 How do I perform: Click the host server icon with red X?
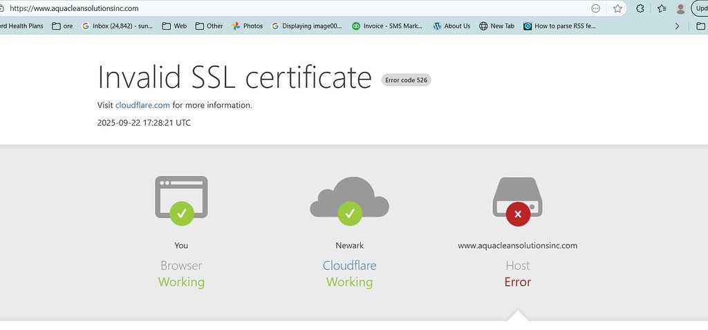517,202
